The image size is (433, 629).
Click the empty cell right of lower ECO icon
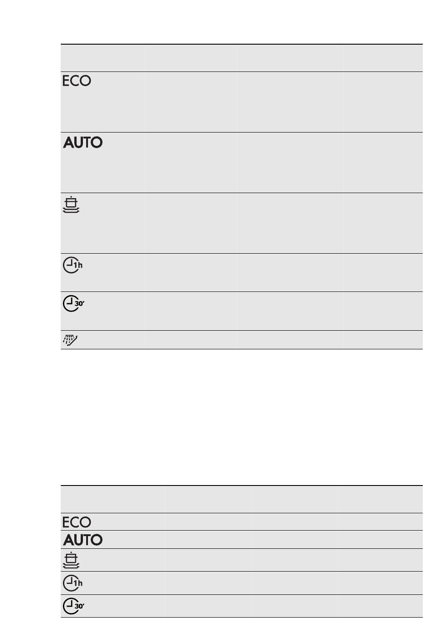[x=208, y=522]
